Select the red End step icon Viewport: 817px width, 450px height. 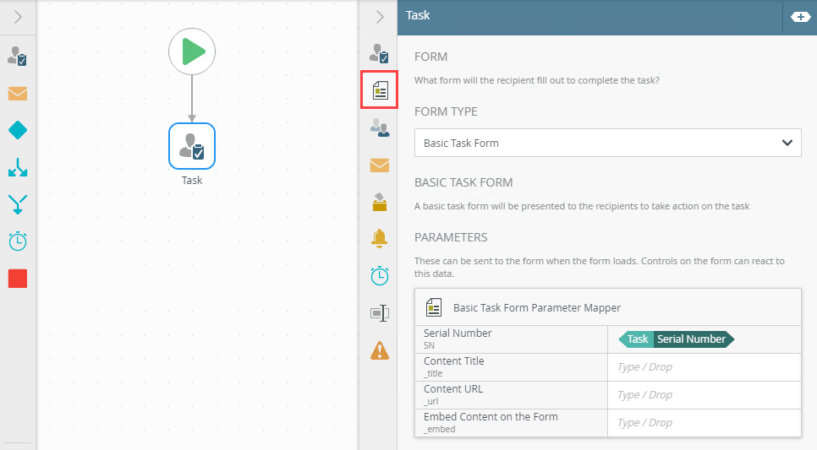(x=18, y=279)
